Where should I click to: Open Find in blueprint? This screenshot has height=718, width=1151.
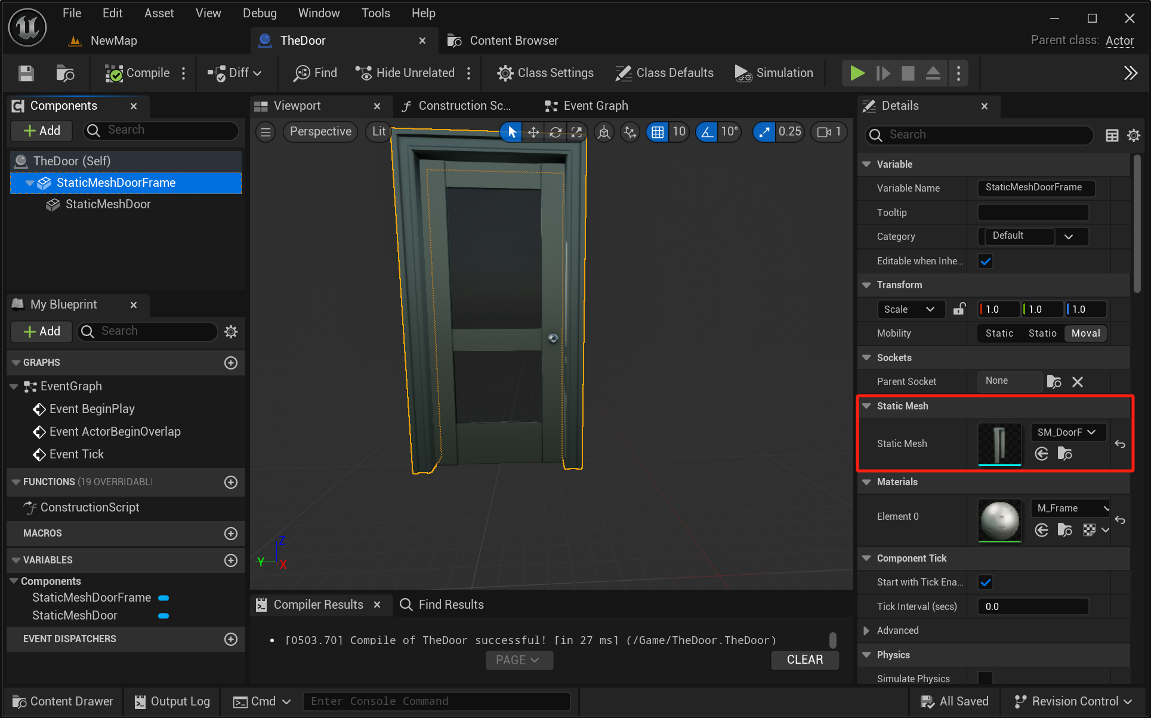pyautogui.click(x=316, y=73)
